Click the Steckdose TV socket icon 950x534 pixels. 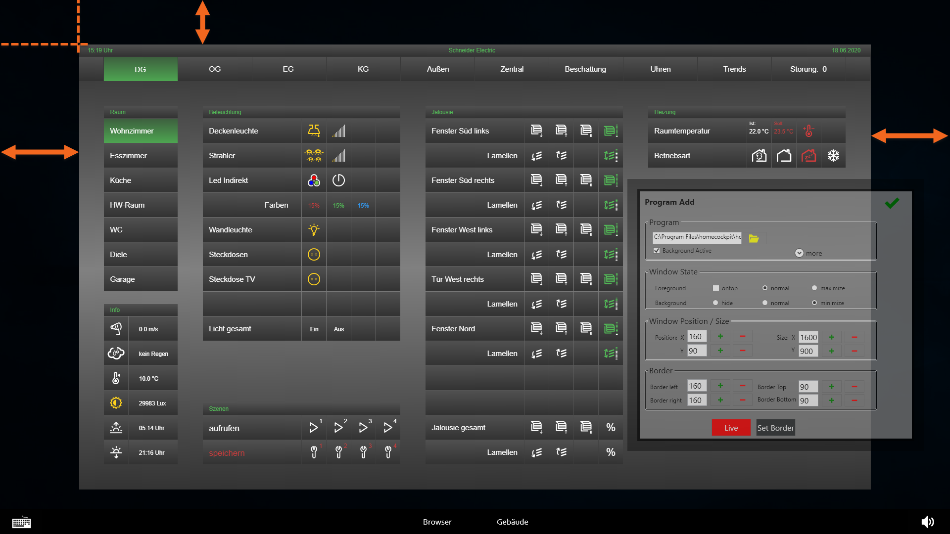(x=314, y=279)
